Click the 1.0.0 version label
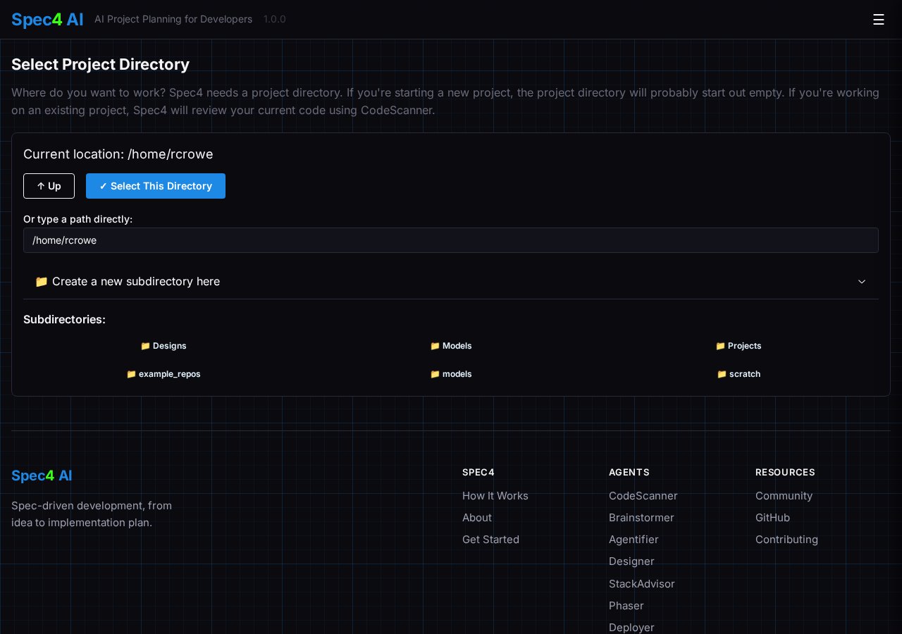This screenshot has width=902, height=634. (x=275, y=19)
